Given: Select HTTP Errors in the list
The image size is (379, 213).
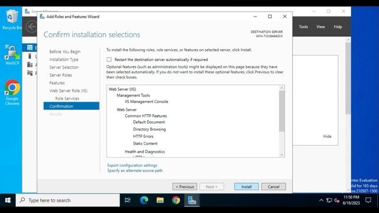Looking at the screenshot, I should pos(143,137).
